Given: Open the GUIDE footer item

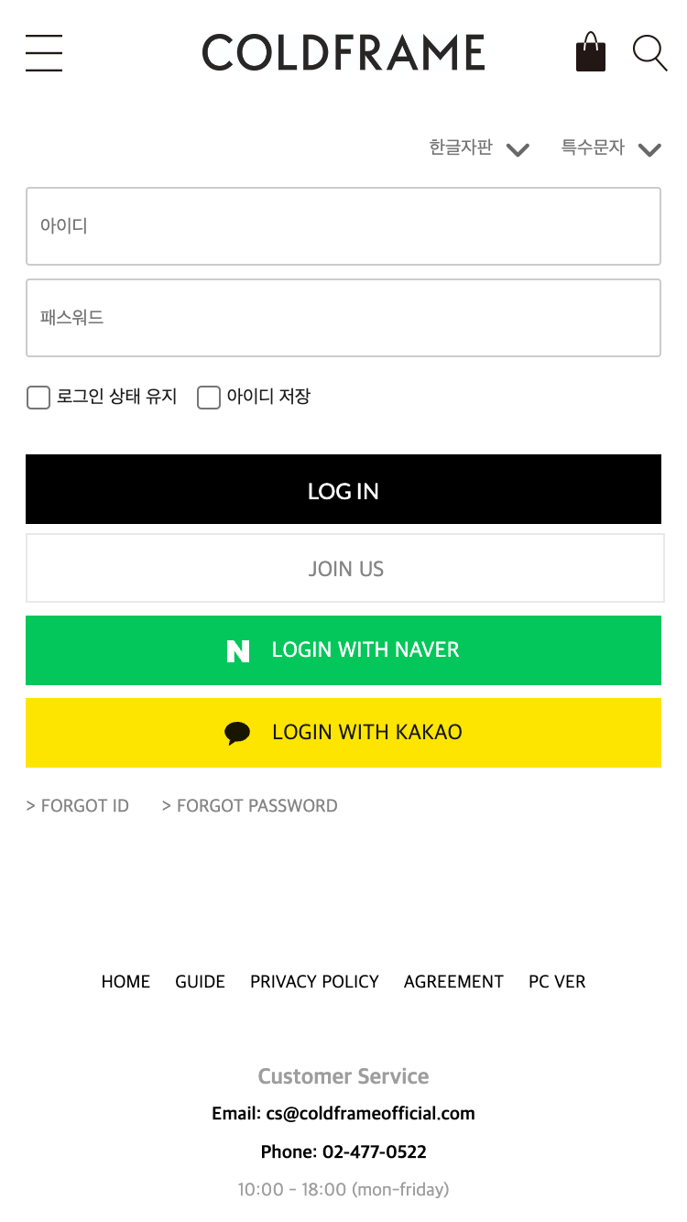Looking at the screenshot, I should pyautogui.click(x=200, y=982).
